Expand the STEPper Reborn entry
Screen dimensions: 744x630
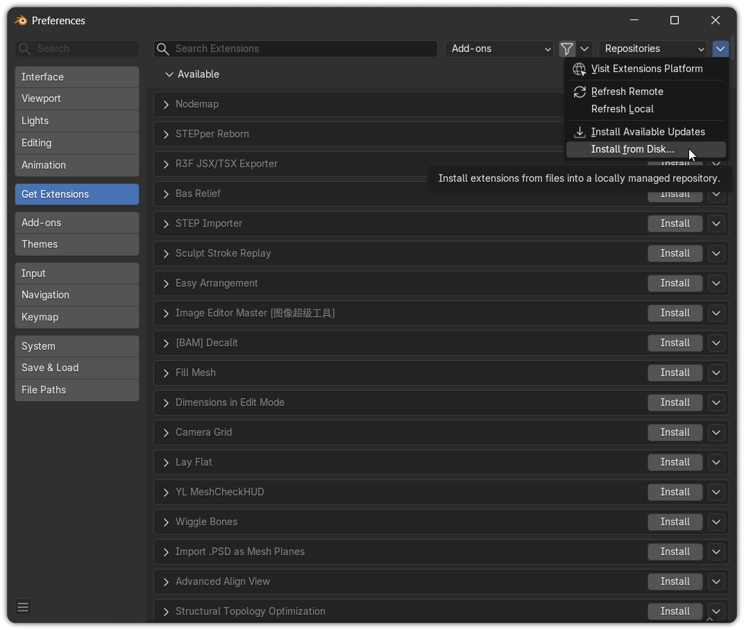pos(166,134)
